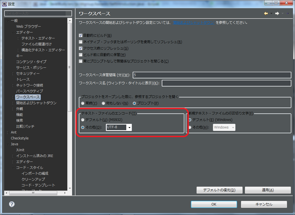This screenshot has height=215, width=295.
Task: Confirm settings with OK button
Action: coord(214,204)
